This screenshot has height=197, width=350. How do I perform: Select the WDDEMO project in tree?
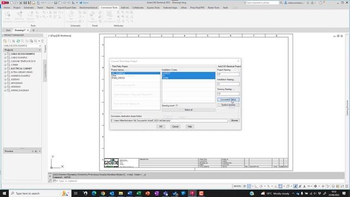tap(16, 86)
